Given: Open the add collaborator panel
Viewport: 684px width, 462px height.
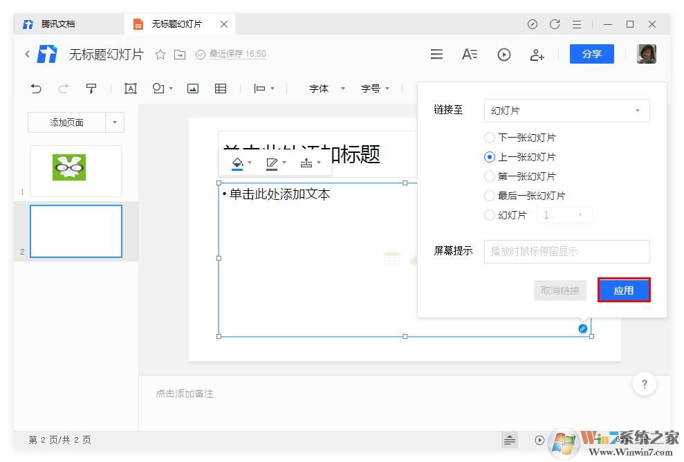Looking at the screenshot, I should pos(537,54).
